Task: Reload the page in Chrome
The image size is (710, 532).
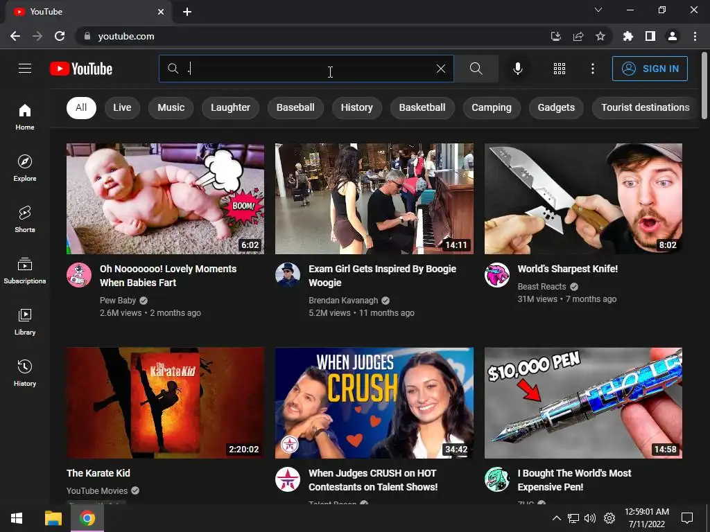Action: tap(60, 36)
